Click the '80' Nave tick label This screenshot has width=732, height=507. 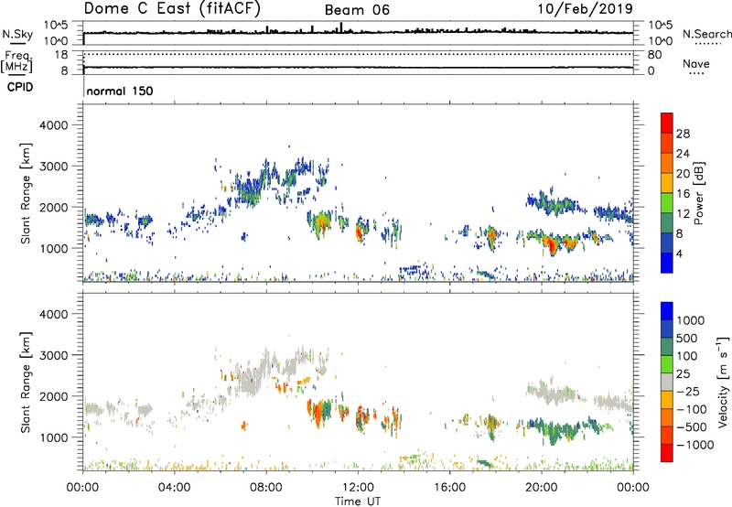[x=654, y=55]
